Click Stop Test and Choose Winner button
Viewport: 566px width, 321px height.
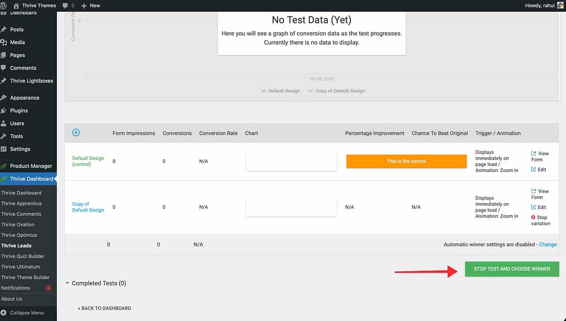[x=512, y=269]
